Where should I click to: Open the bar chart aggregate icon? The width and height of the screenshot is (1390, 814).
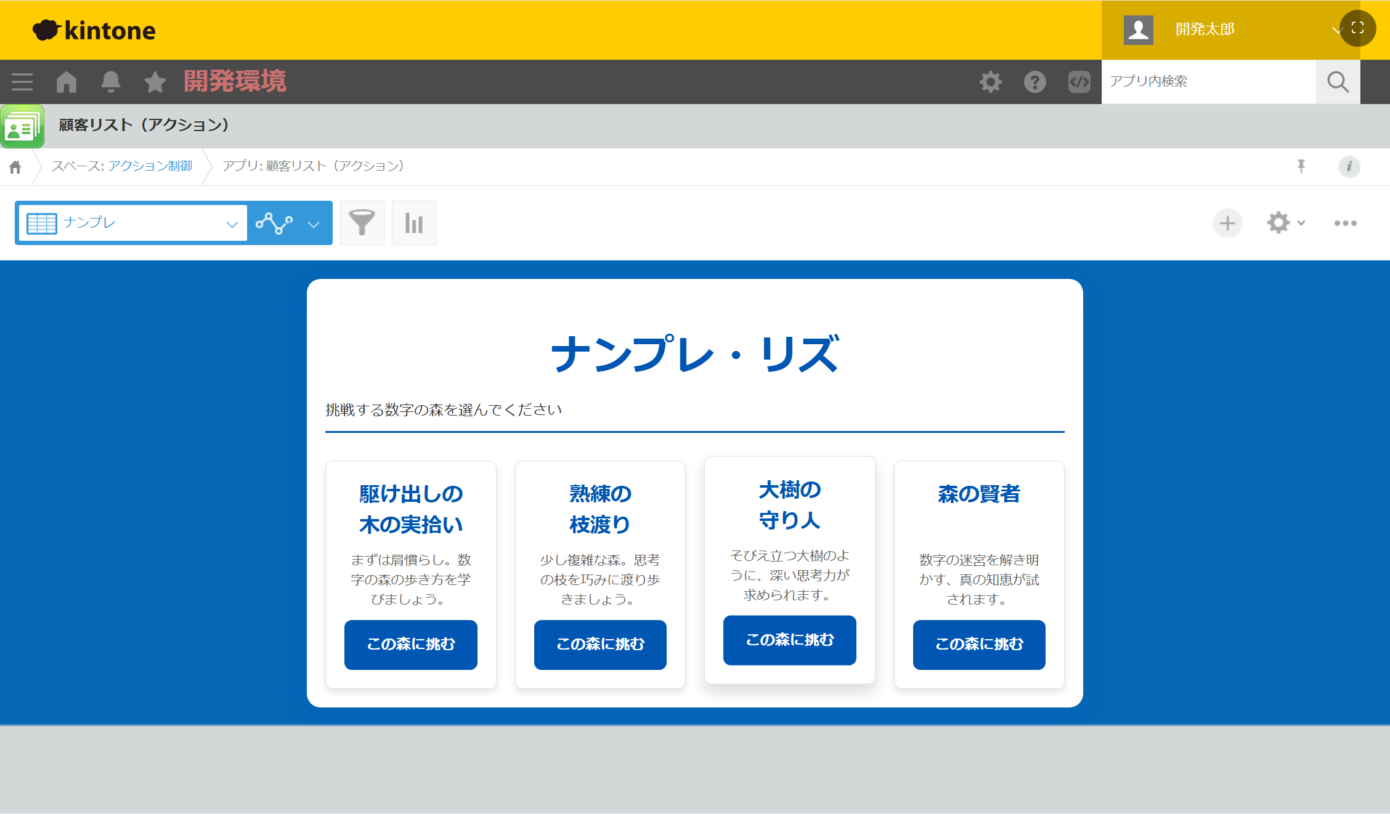pos(413,223)
